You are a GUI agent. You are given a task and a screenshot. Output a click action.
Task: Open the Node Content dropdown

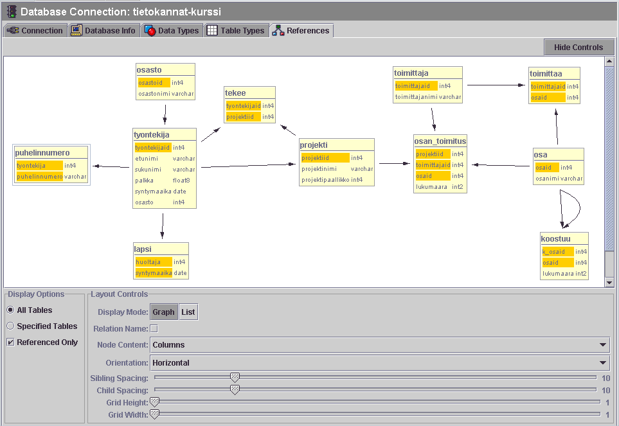380,345
